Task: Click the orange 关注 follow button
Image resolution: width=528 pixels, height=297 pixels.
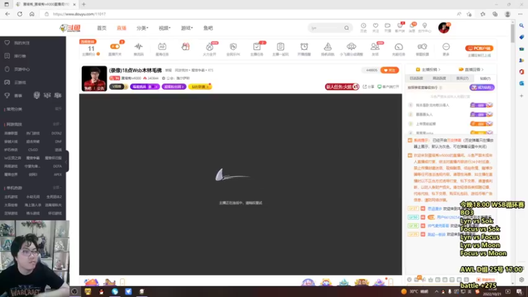Action: pos(389,70)
